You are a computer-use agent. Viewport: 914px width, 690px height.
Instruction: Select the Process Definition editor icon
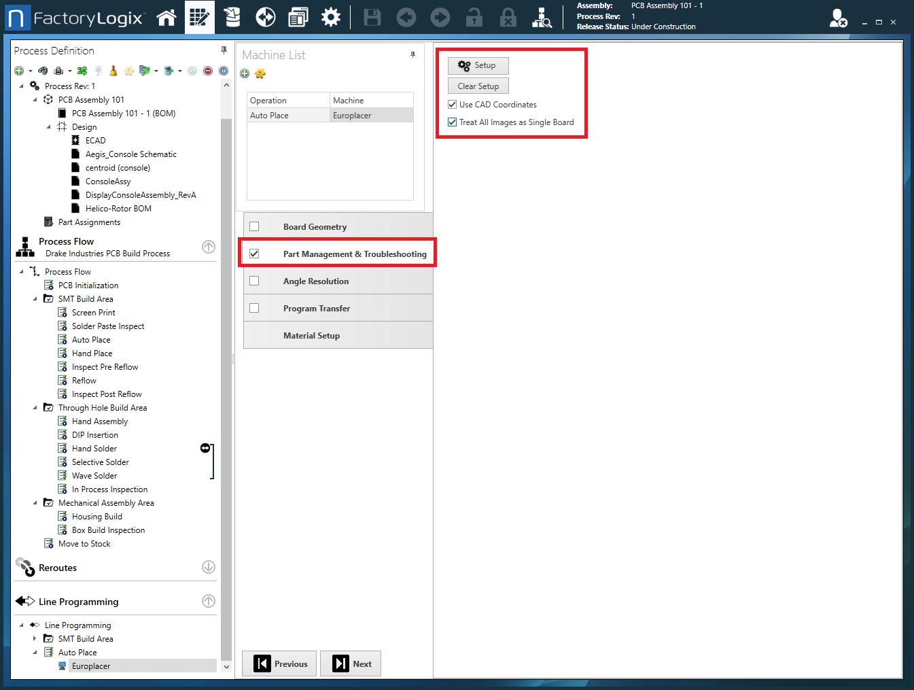pyautogui.click(x=200, y=17)
